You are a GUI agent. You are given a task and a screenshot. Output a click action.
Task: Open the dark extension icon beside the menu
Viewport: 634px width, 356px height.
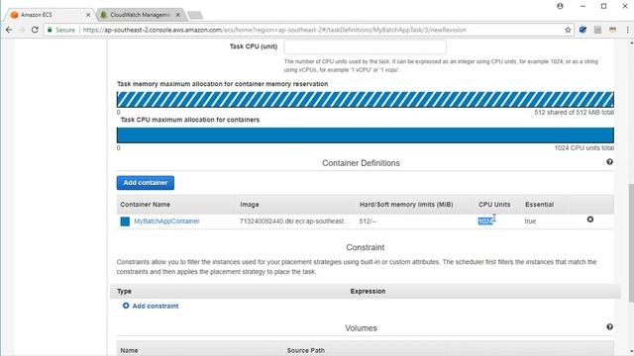coord(613,30)
